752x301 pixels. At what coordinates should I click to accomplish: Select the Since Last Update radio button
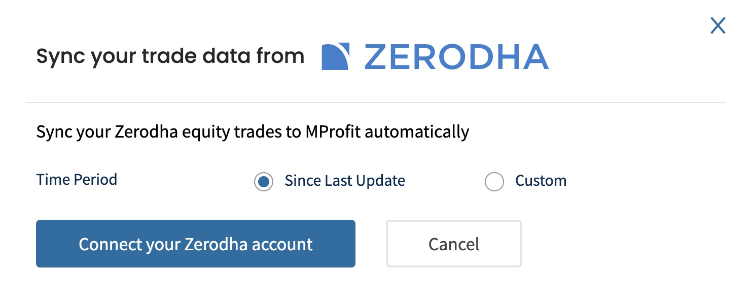coord(264,181)
